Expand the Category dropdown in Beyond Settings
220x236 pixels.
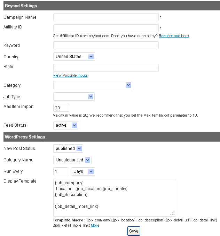coord(93,85)
